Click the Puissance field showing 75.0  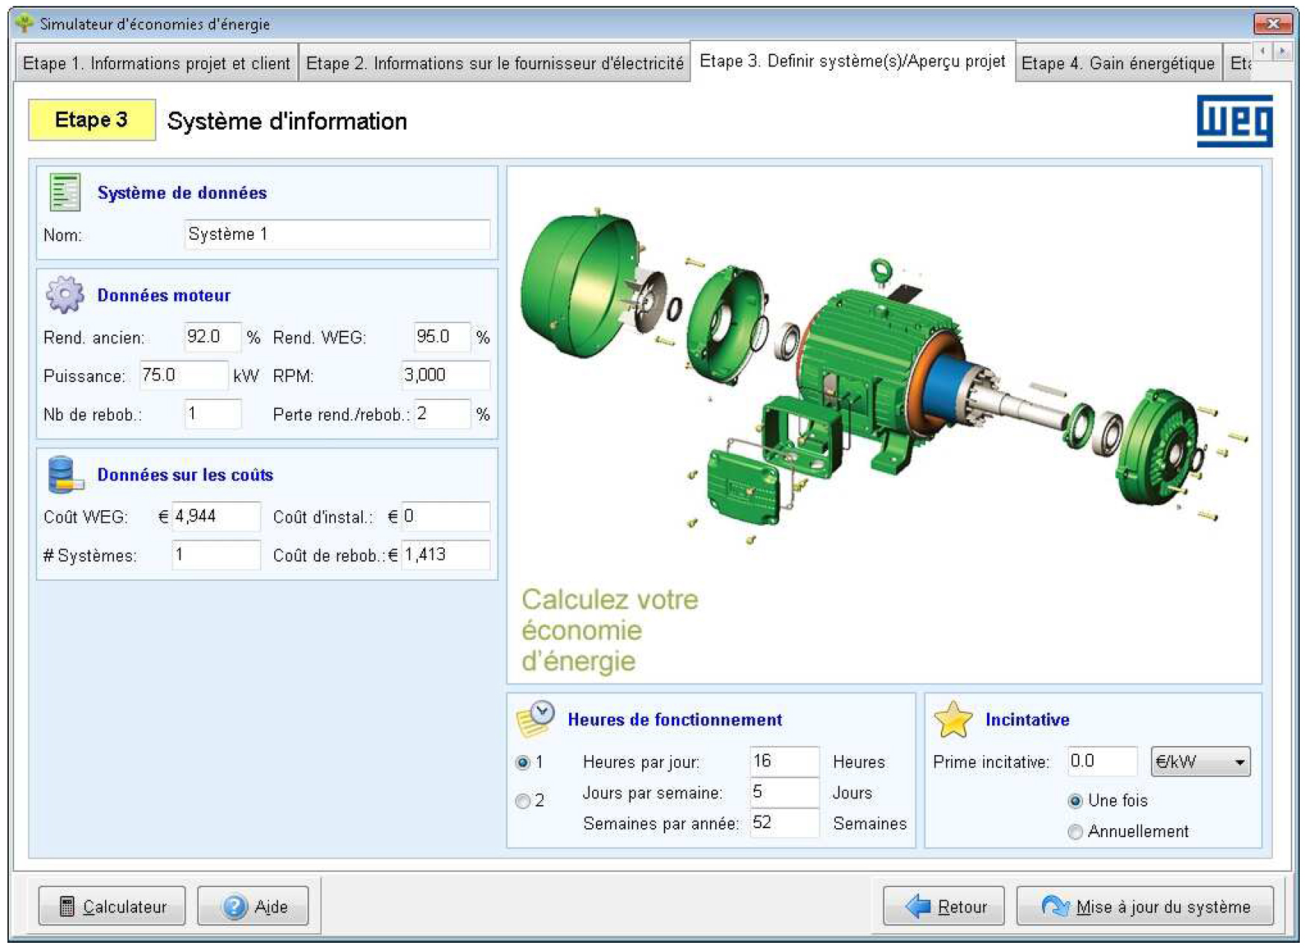pyautogui.click(x=184, y=375)
